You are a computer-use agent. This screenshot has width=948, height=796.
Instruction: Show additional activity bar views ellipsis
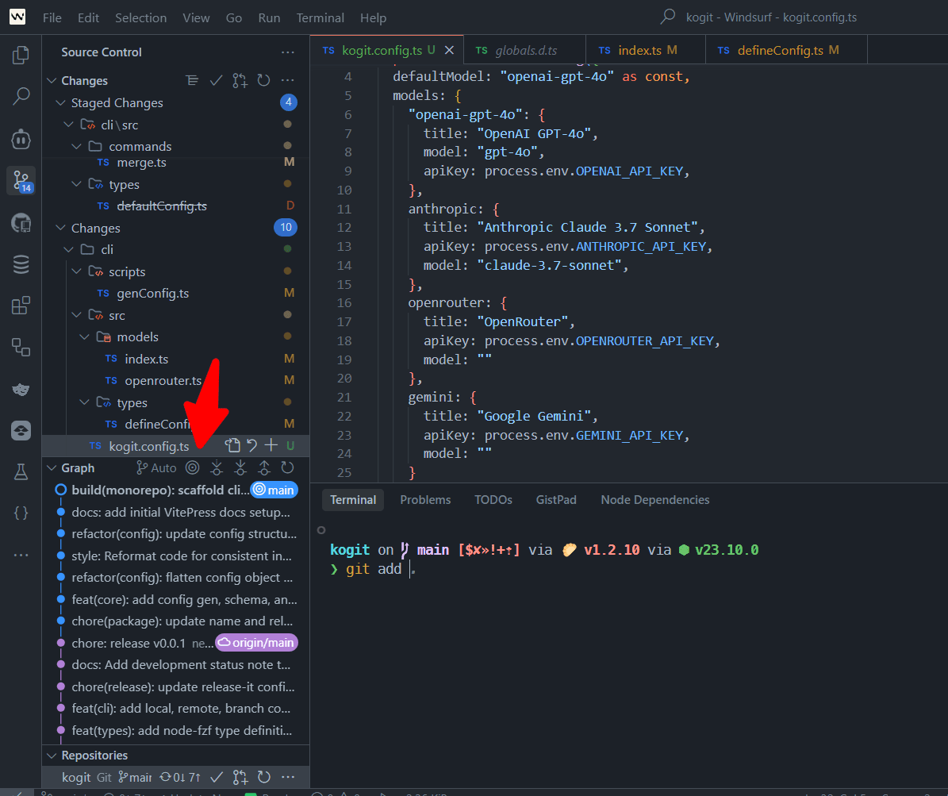pyautogui.click(x=21, y=555)
